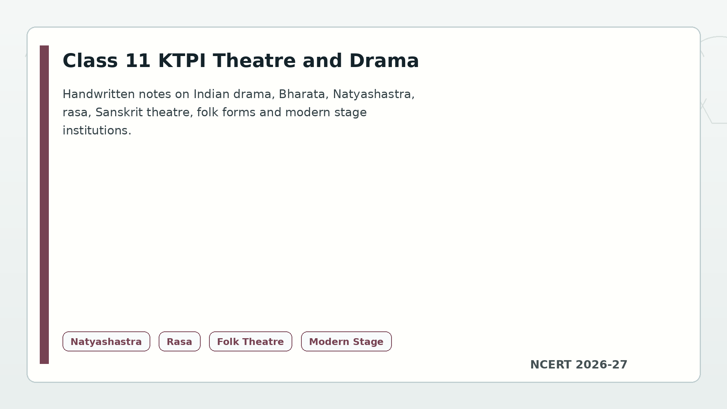This screenshot has height=409, width=727.
Task: Click the Natyashastra tag
Action: 106,342
